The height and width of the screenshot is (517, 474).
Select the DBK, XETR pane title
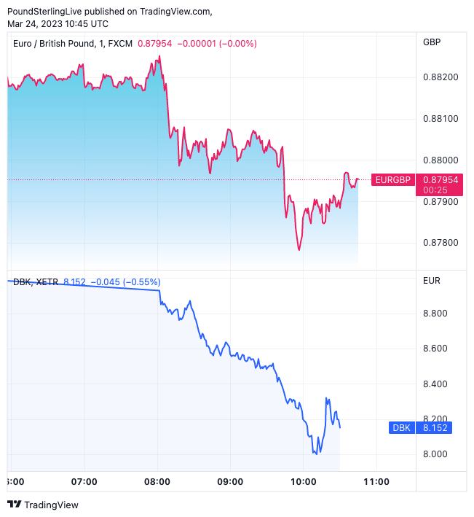point(36,282)
